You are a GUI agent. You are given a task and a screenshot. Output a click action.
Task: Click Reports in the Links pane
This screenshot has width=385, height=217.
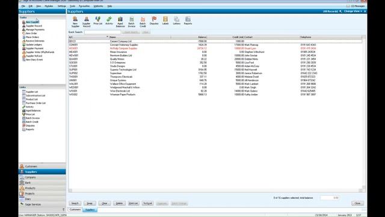tap(28, 130)
